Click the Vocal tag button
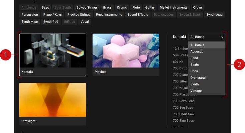This screenshot has width=245, height=133. click(85, 22)
